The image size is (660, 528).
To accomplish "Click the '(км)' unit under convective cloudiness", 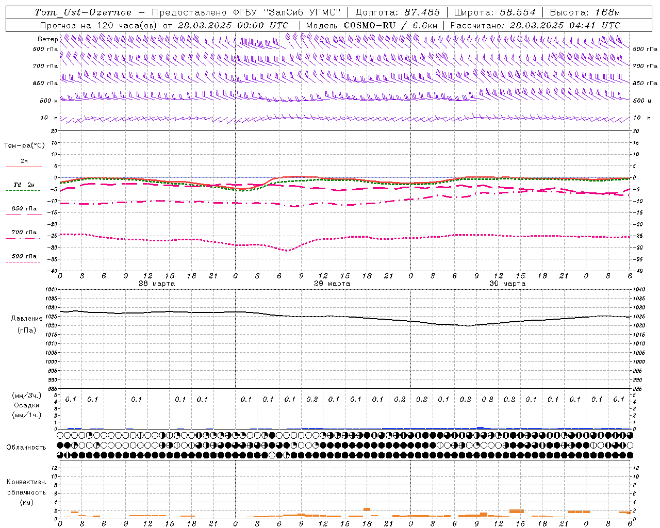I will click(x=26, y=502).
